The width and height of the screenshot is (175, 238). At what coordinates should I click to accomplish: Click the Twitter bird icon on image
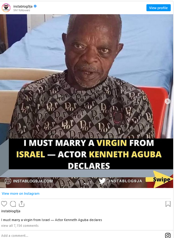[102, 181]
